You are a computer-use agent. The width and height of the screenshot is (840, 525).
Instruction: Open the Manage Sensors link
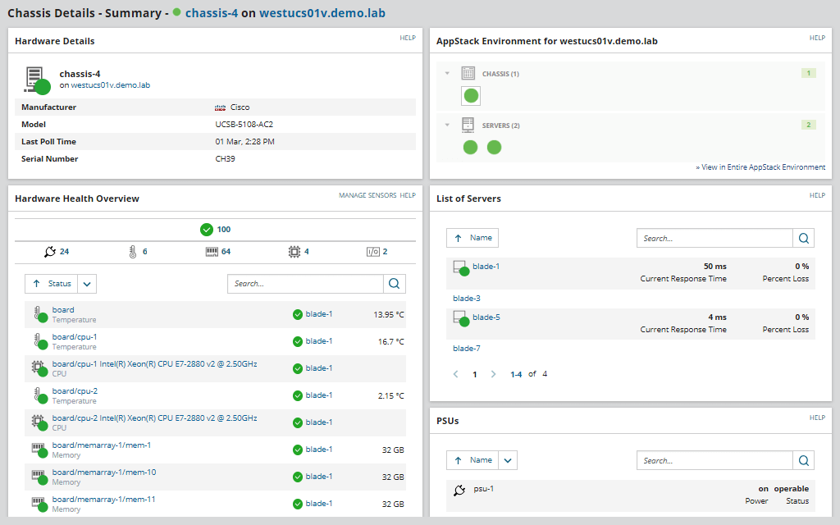[367, 196]
